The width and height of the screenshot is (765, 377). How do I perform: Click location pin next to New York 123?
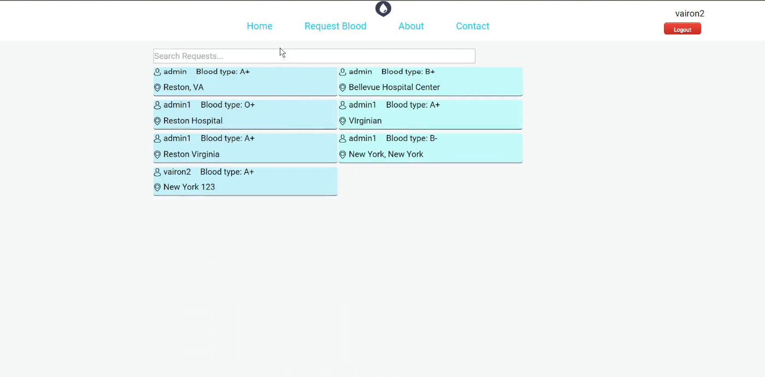click(157, 187)
